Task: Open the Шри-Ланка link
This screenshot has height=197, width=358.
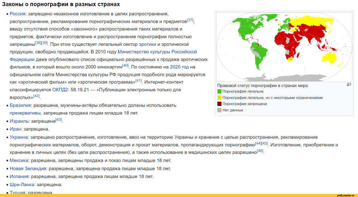Action: 22,185
